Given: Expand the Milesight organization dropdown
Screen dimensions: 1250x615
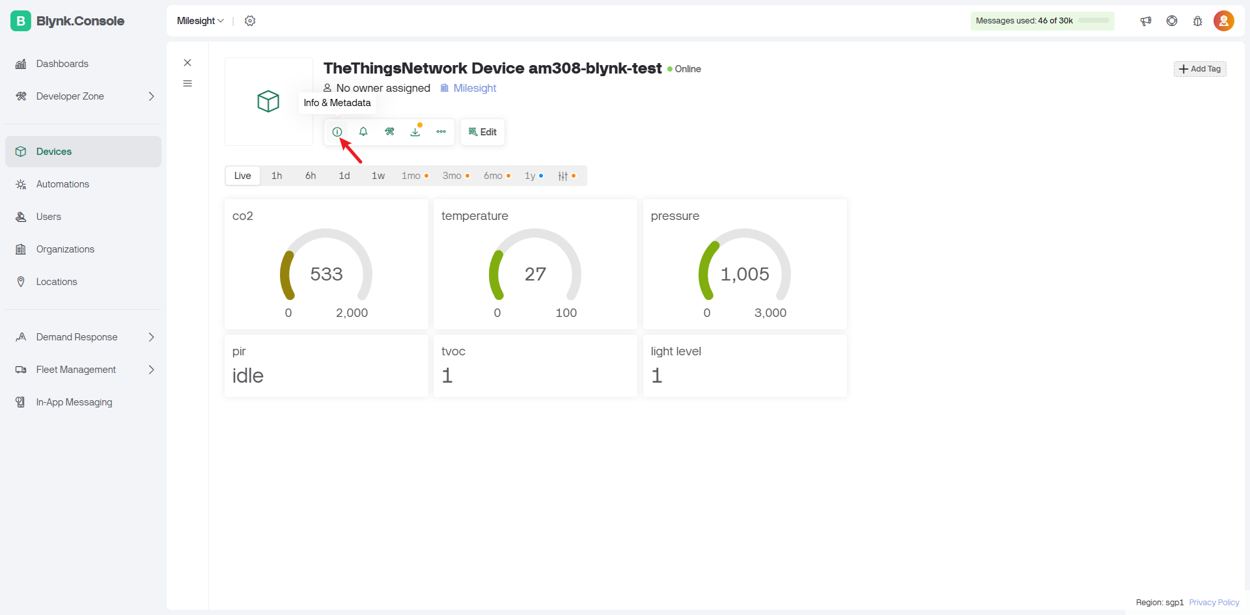Looking at the screenshot, I should pos(201,21).
